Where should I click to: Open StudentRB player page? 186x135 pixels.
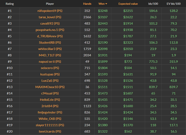coord(50,43)
